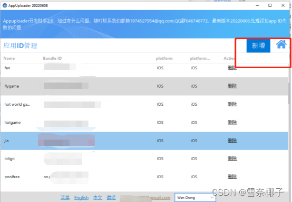
Task: Delete the flygame app ID
Action: click(232, 86)
